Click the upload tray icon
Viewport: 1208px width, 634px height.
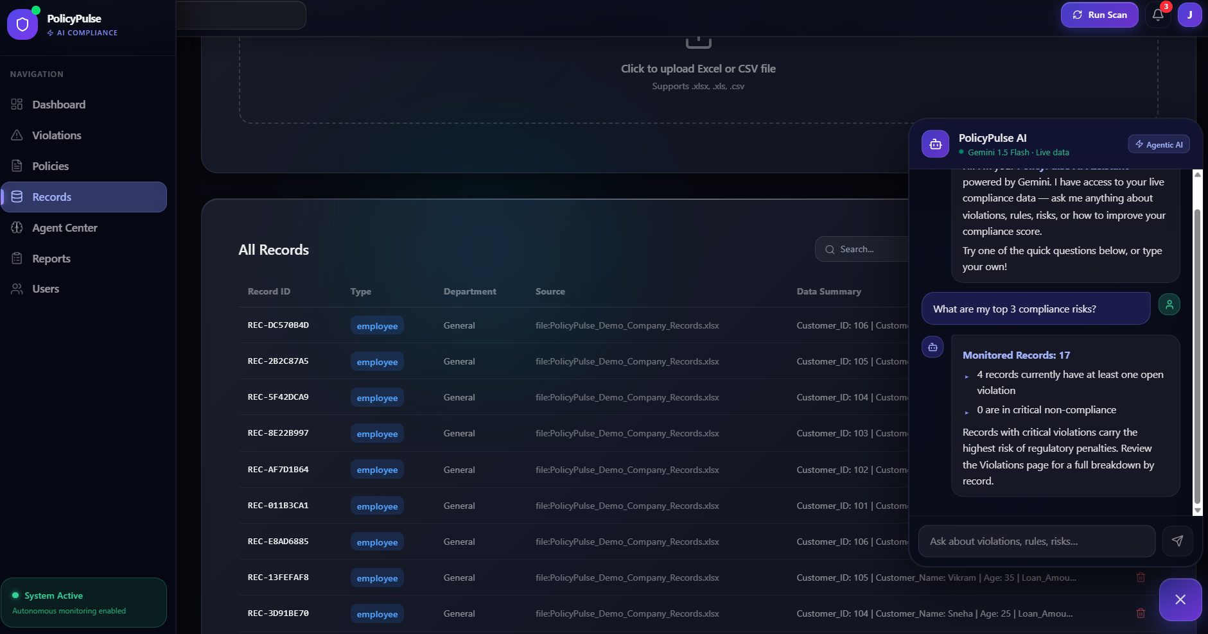(698, 42)
